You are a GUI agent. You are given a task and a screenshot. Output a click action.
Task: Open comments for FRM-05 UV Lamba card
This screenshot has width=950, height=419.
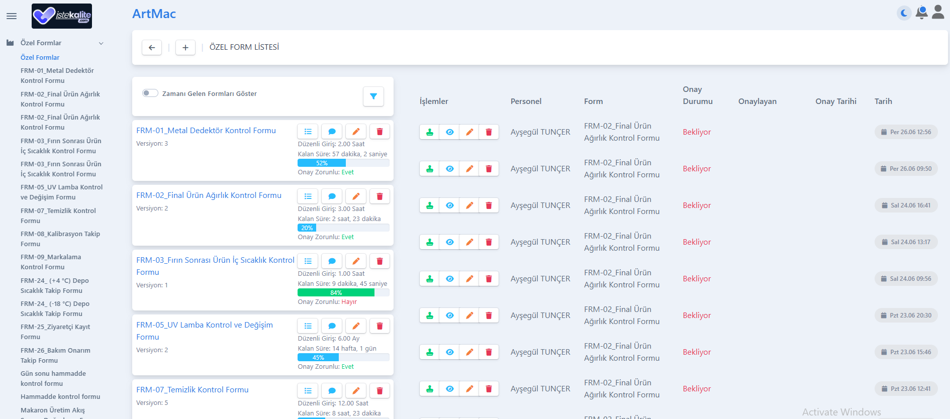click(332, 326)
